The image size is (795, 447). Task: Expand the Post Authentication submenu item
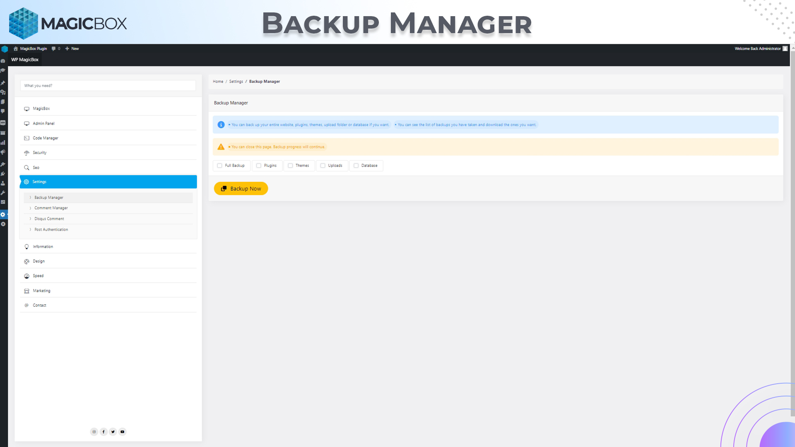tap(108, 230)
